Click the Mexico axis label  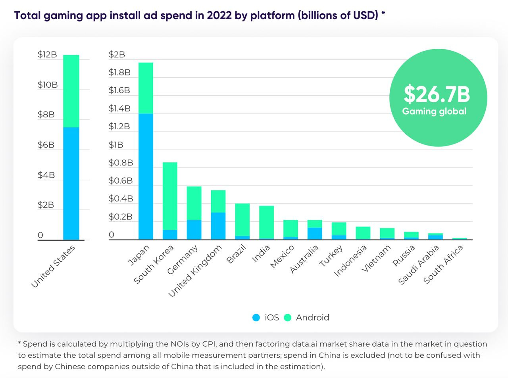(282, 256)
